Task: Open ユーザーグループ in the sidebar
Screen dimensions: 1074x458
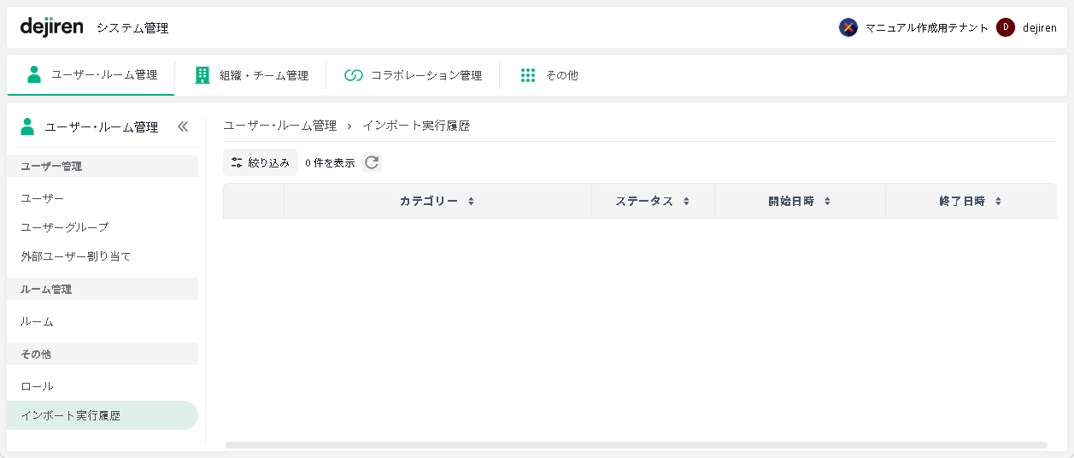Action: [x=65, y=227]
